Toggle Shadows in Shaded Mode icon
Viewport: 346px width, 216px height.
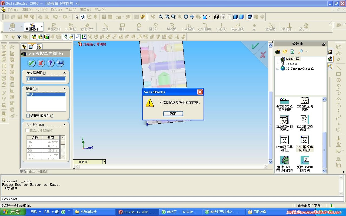pos(250,17)
